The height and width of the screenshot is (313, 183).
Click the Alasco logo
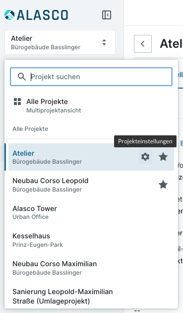[36, 15]
